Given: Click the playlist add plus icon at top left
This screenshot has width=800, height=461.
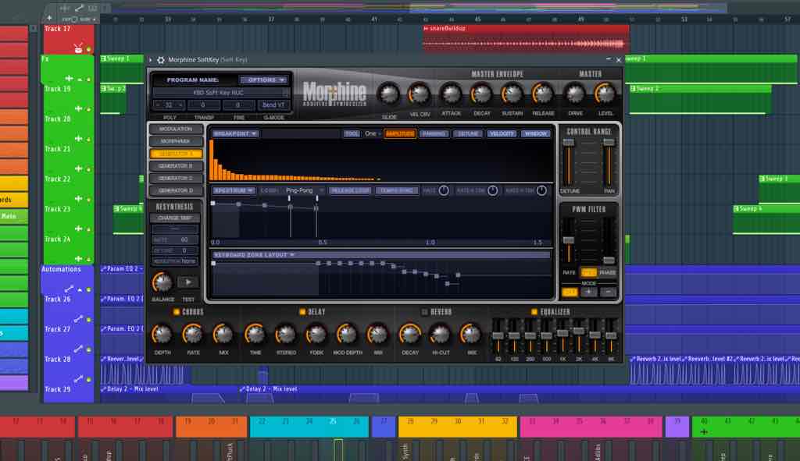Looking at the screenshot, I should point(49,18).
